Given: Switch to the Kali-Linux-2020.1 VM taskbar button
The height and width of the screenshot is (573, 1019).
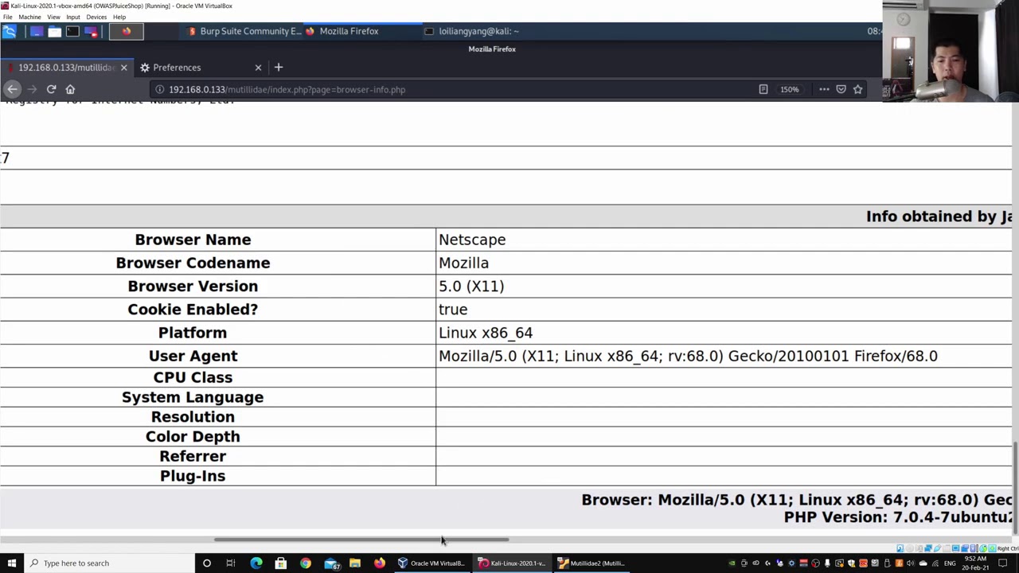Looking at the screenshot, I should coord(513,563).
